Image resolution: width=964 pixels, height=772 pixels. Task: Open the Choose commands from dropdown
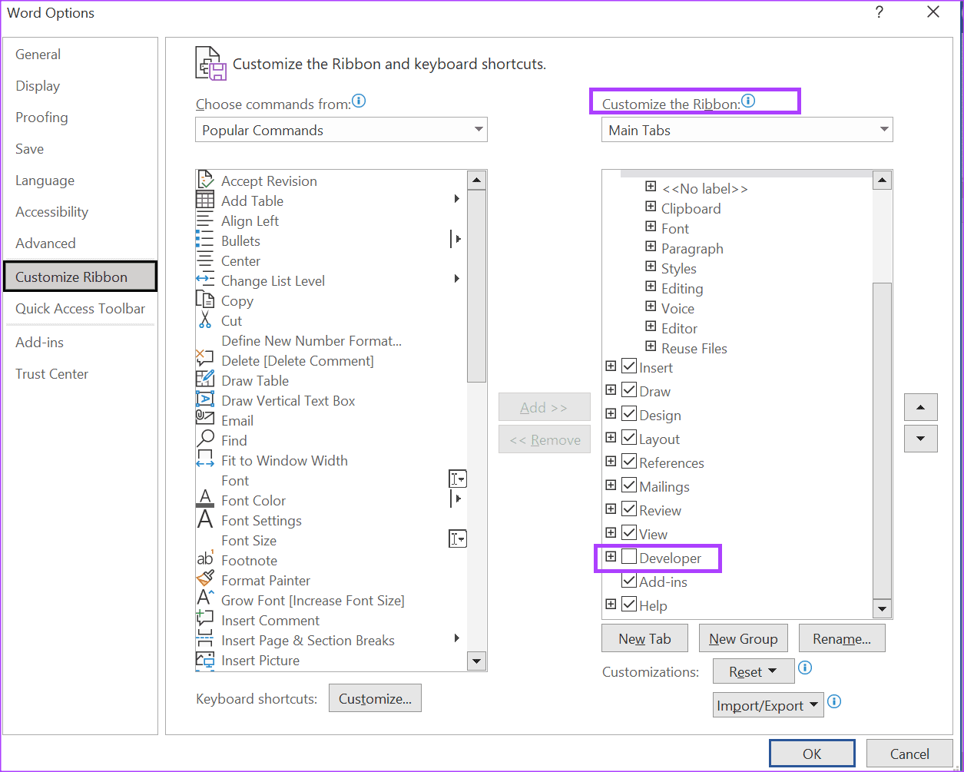pyautogui.click(x=341, y=130)
